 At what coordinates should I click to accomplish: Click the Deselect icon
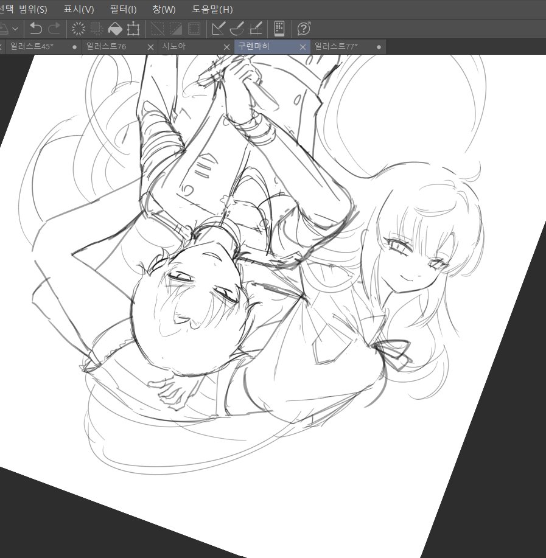(x=158, y=29)
